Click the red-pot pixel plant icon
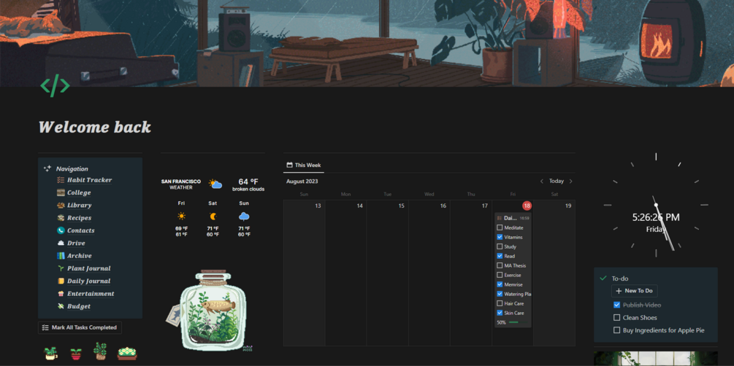 75,354
